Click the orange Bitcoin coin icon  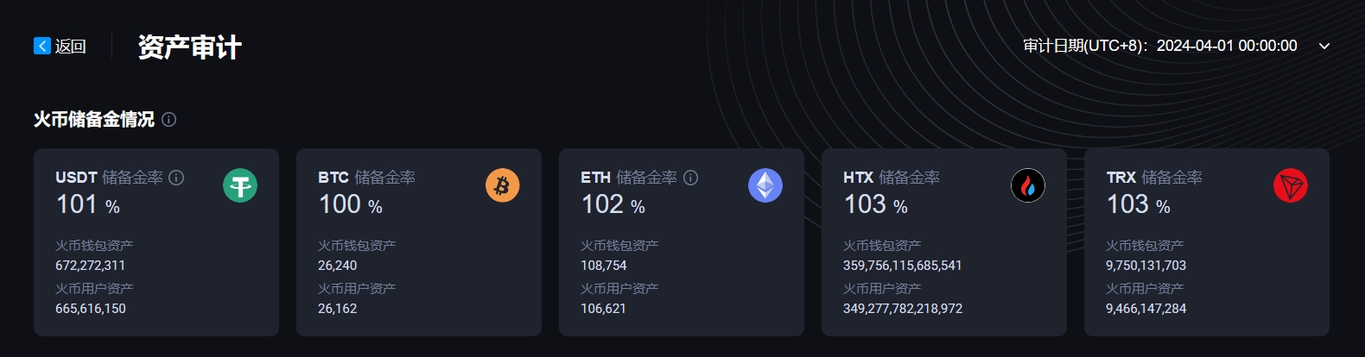click(x=503, y=185)
